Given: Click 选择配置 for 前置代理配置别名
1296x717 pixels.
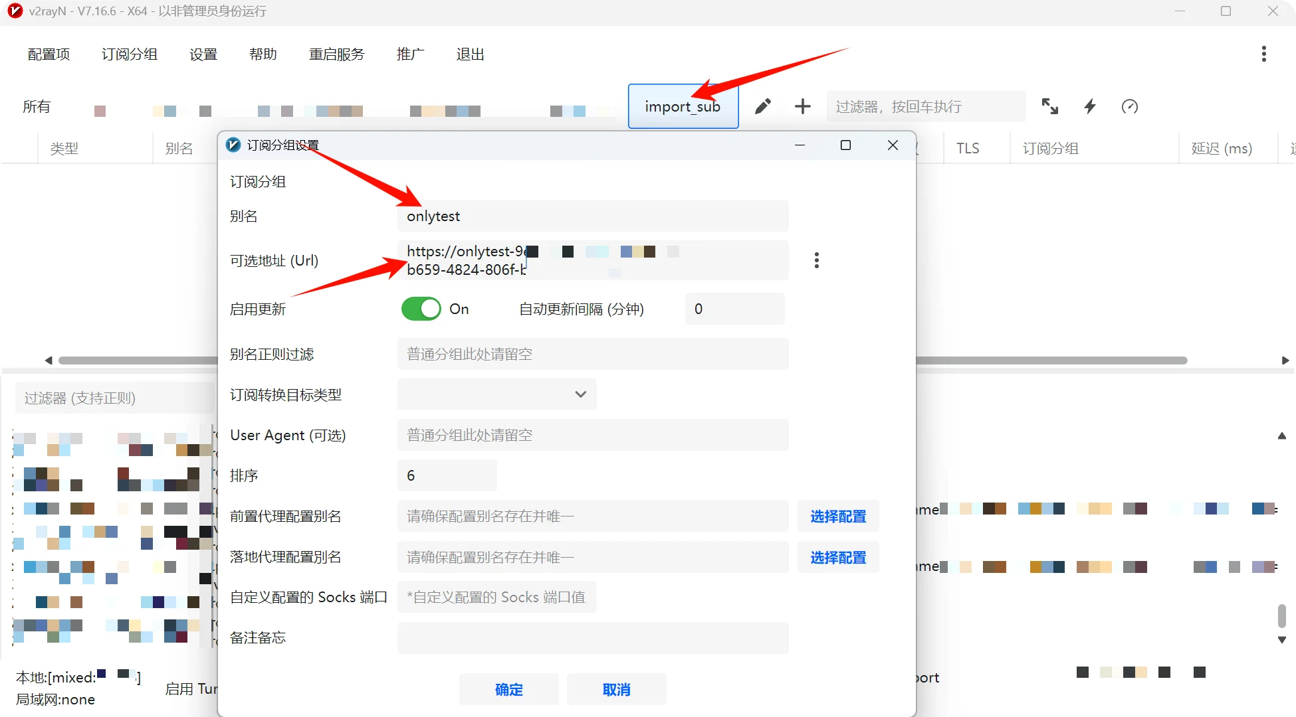Looking at the screenshot, I should [838, 517].
